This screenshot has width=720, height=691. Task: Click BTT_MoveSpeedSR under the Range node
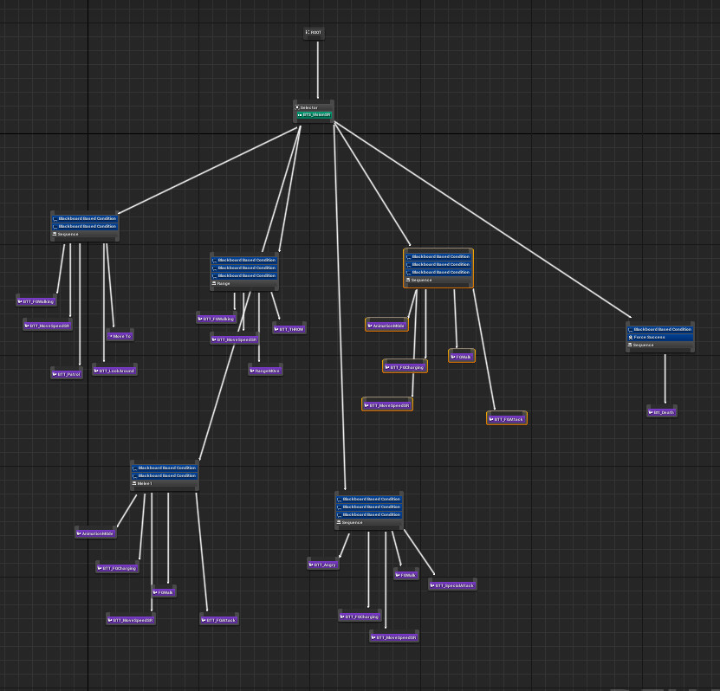235,339
